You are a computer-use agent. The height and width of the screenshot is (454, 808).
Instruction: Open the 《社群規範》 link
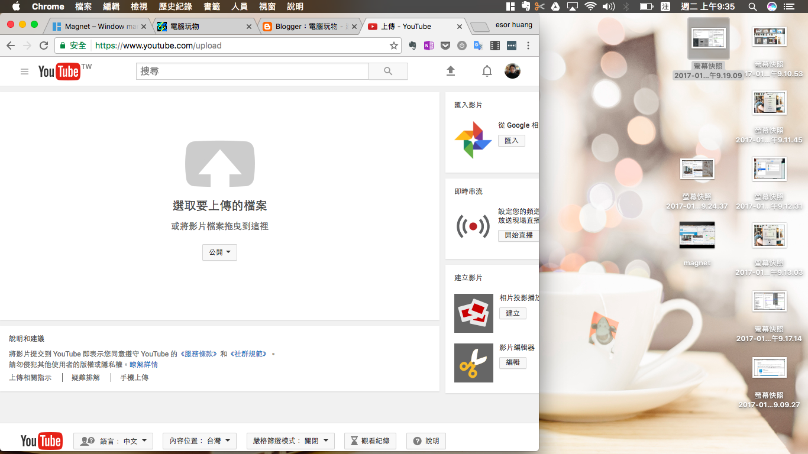click(x=248, y=354)
